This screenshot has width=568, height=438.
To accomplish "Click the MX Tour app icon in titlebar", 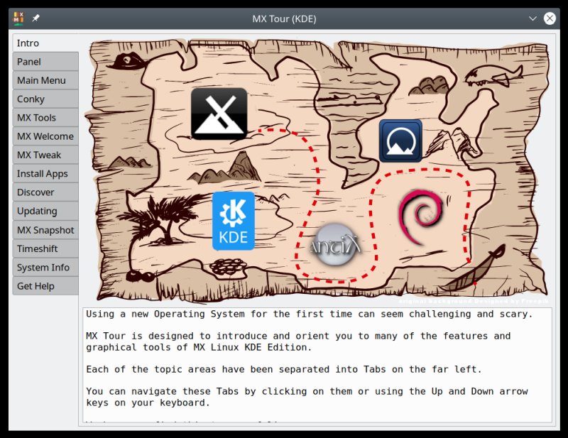I will pos(18,18).
